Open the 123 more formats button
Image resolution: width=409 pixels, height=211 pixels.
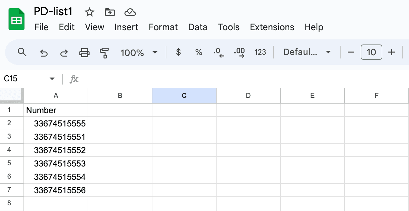point(260,52)
